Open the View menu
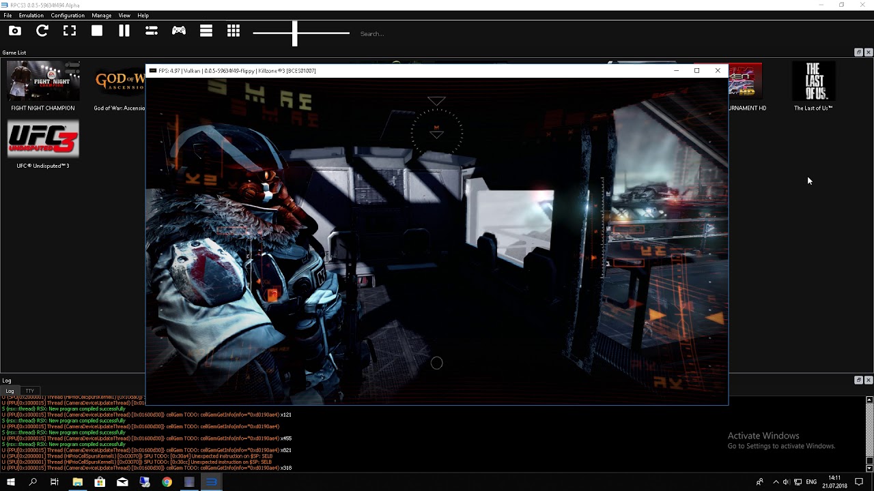Screen dimensions: 874x491 coord(124,15)
